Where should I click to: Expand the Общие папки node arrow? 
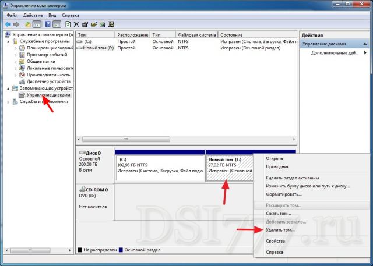[x=16, y=62]
